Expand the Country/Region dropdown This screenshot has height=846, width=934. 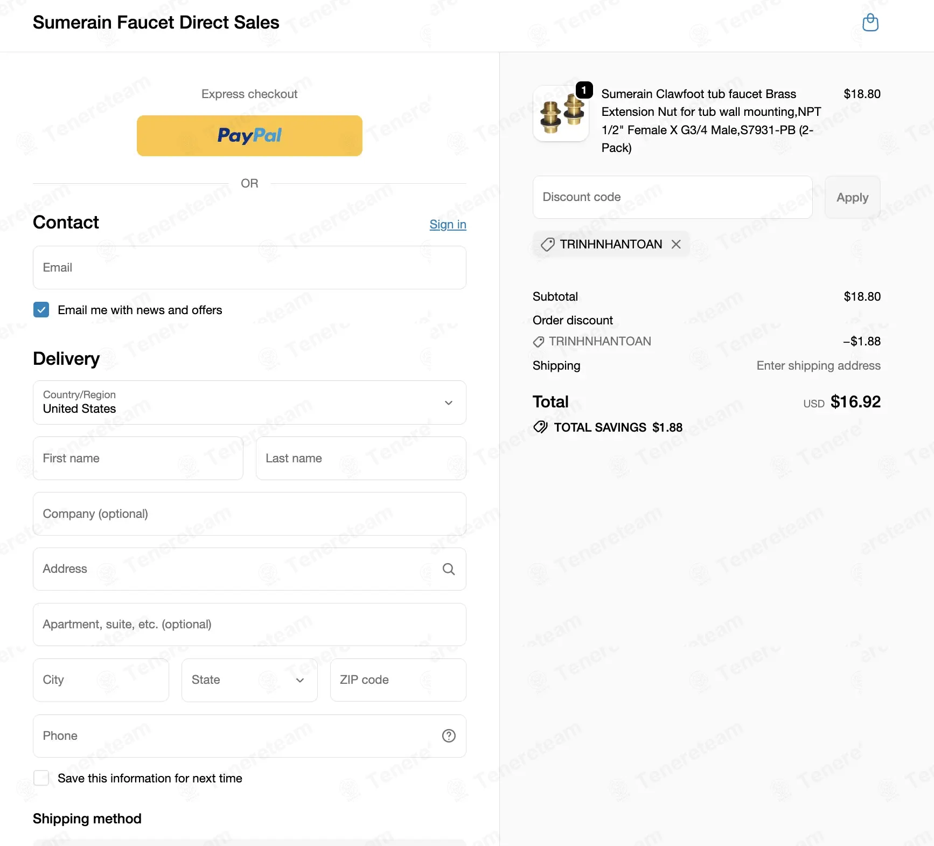click(x=249, y=403)
